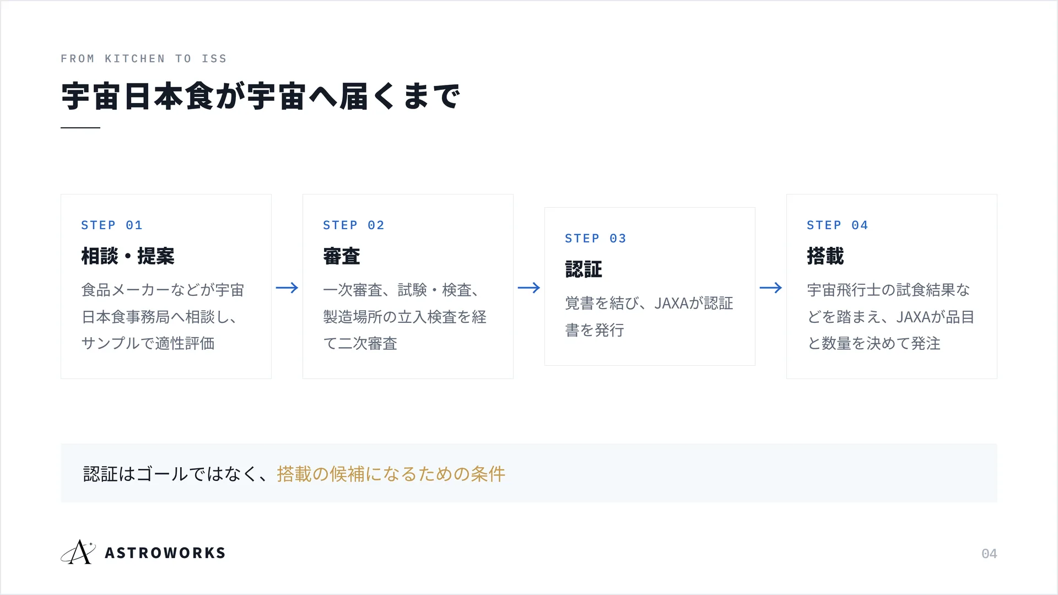This screenshot has width=1058, height=595.
Task: Select the Step 01 description about 食品メーカー
Action: 163,317
